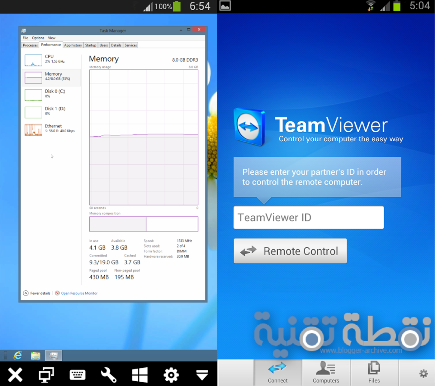Click the memory composition bar
This screenshot has height=386, width=435.
[144, 224]
